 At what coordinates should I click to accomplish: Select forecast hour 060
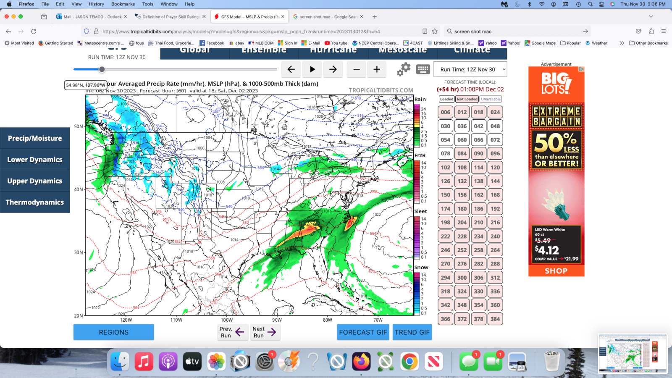coord(462,140)
